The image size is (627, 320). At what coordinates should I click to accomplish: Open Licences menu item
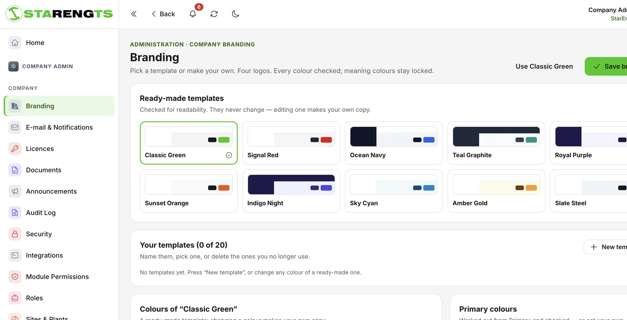coord(59,149)
